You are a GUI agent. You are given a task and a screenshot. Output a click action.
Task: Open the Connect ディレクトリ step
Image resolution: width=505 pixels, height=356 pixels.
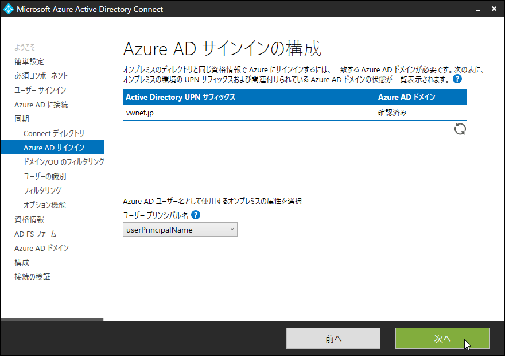[54, 133]
